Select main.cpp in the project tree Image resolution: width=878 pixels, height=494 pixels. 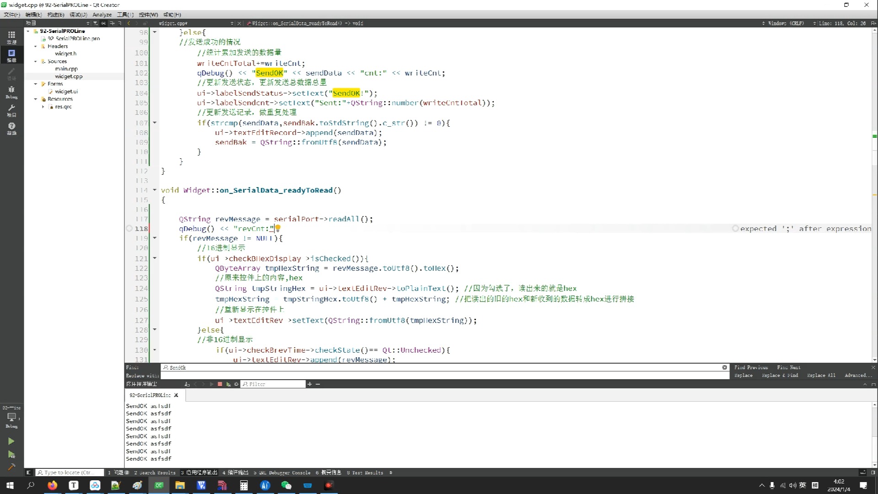[x=66, y=69]
